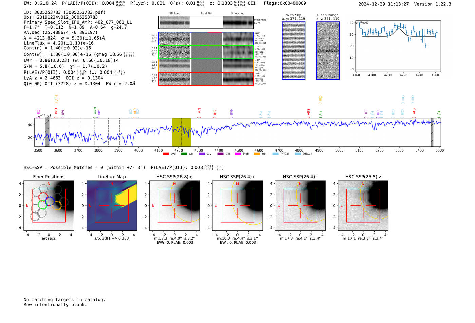Screen dimensions: 475x323
Task: Click the gray hatched band near 3550
Action: (x=47, y=132)
